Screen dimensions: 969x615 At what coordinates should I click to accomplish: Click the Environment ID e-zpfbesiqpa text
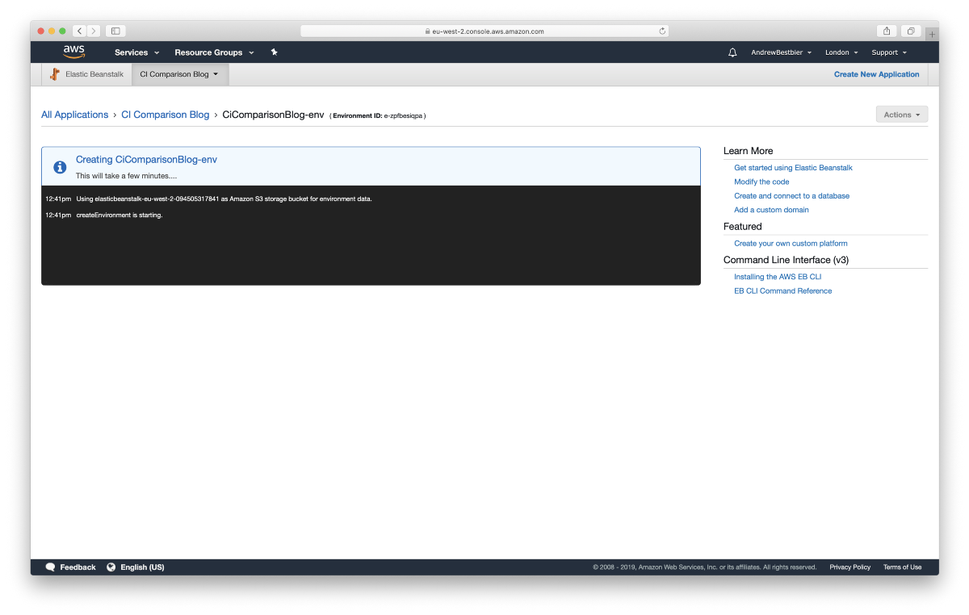(x=377, y=115)
